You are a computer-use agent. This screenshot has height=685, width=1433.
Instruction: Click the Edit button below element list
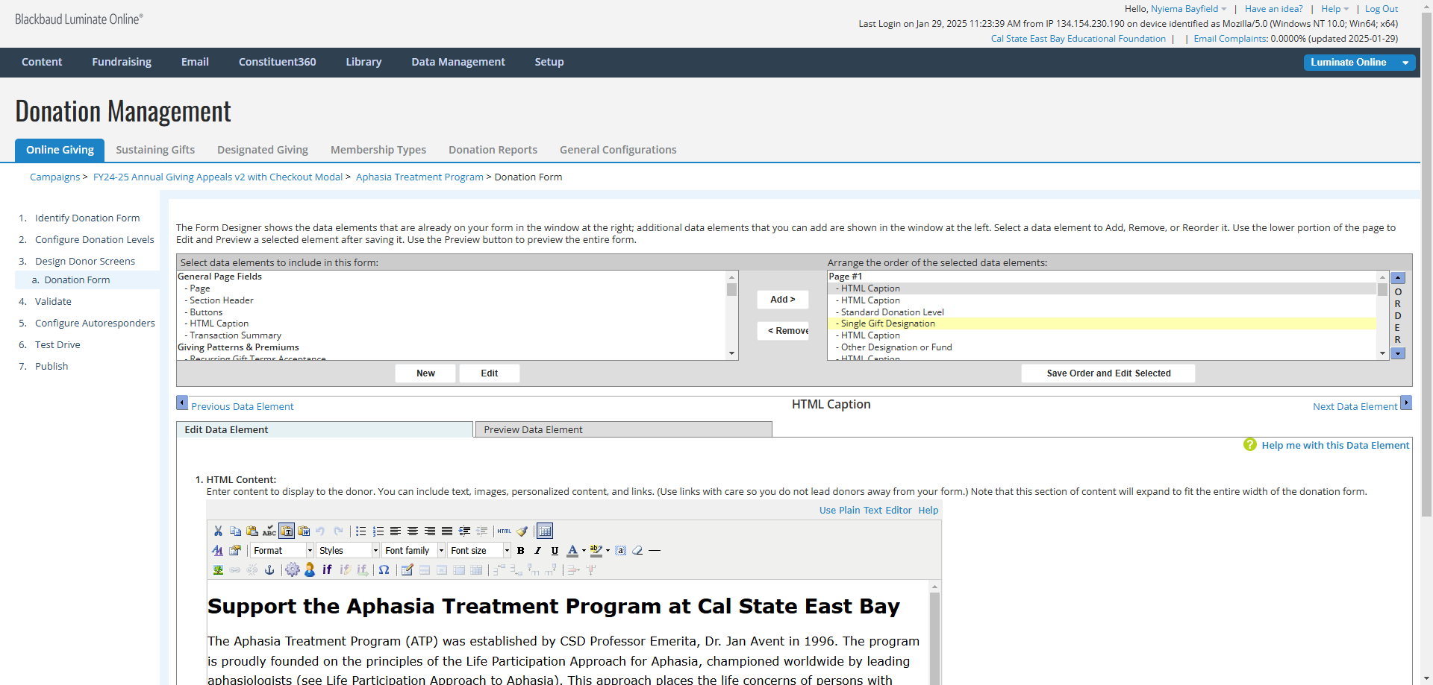490,373
